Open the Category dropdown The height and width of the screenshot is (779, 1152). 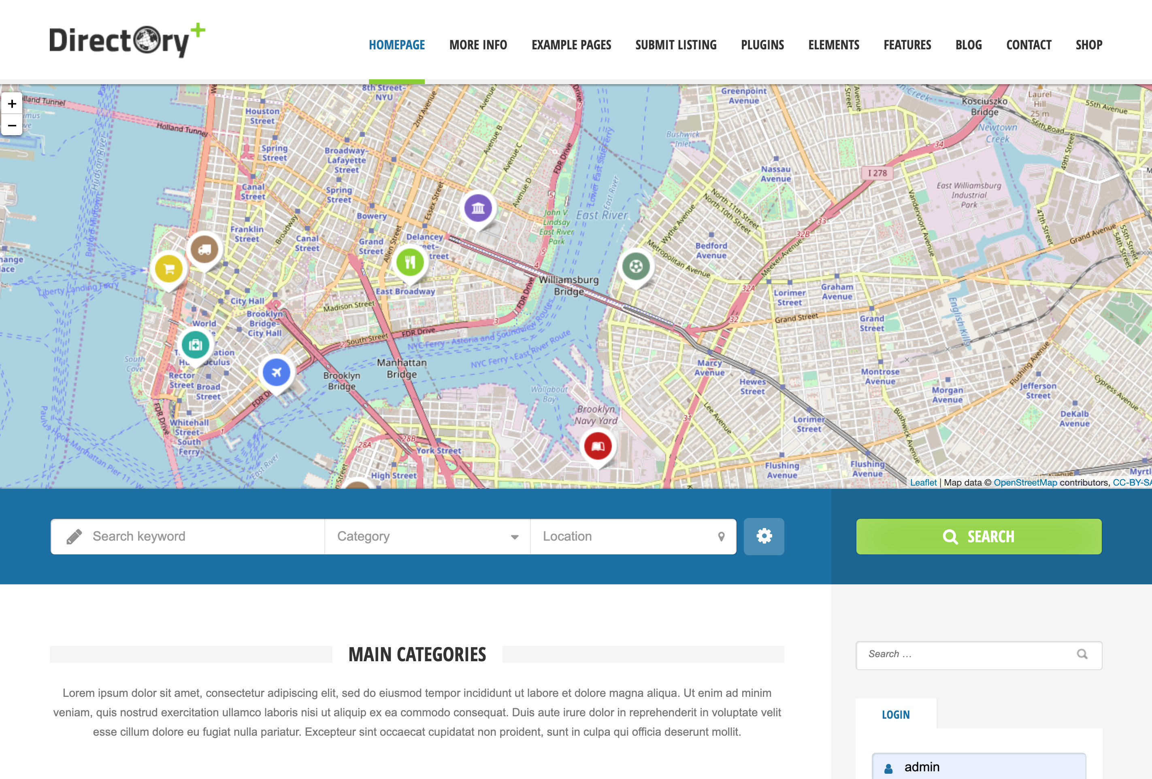(427, 537)
